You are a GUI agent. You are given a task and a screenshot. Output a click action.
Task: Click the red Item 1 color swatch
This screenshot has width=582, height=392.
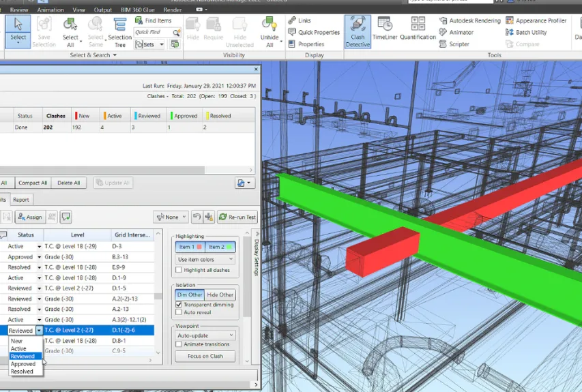199,247
